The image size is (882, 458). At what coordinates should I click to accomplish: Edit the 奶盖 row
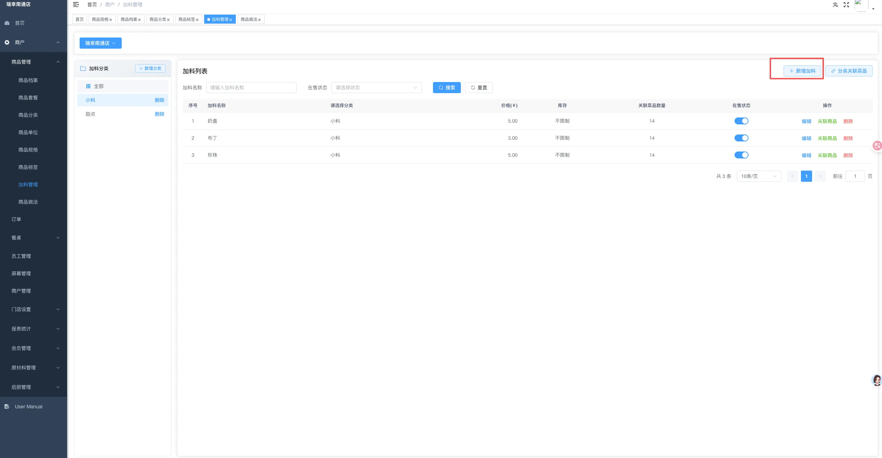[x=806, y=121]
